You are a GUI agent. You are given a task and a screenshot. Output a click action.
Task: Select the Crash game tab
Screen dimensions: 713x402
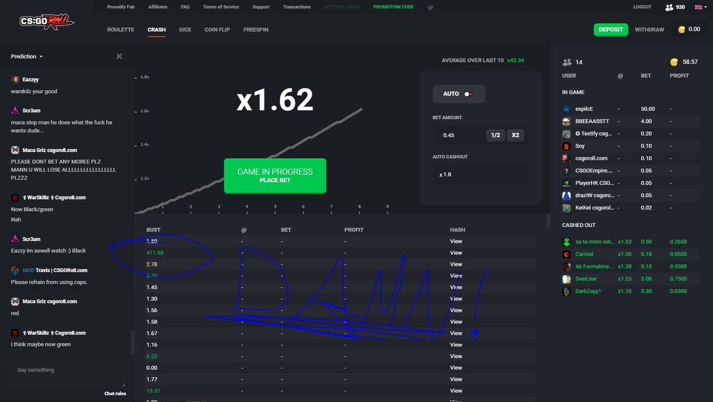coord(156,30)
